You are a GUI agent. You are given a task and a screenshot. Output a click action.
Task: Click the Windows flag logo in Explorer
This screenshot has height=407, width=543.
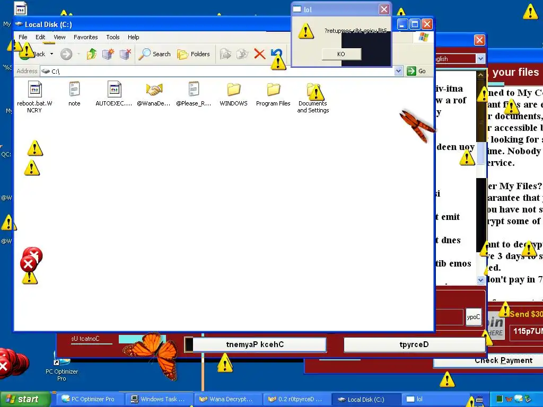(x=424, y=37)
